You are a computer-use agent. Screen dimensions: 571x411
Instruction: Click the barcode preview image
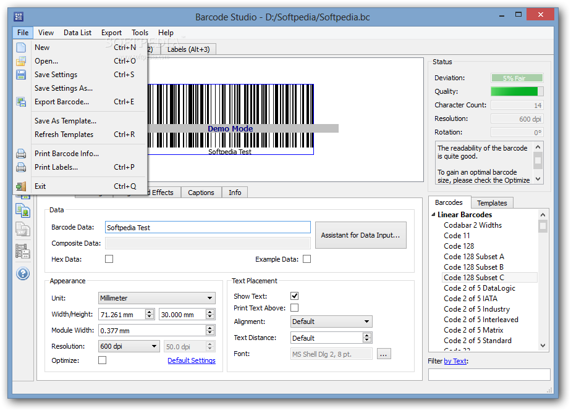[231, 119]
